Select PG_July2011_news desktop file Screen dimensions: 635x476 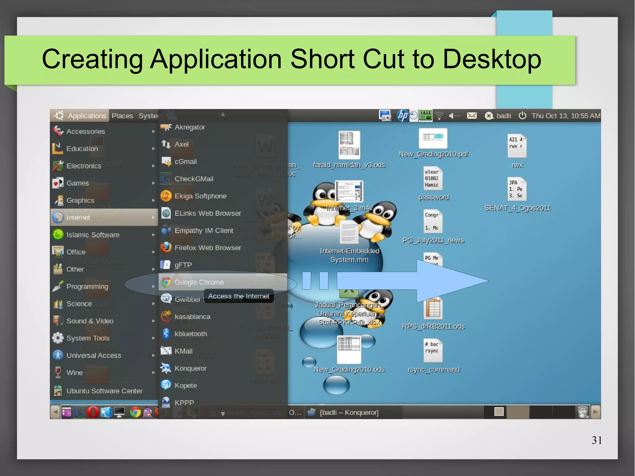(433, 227)
